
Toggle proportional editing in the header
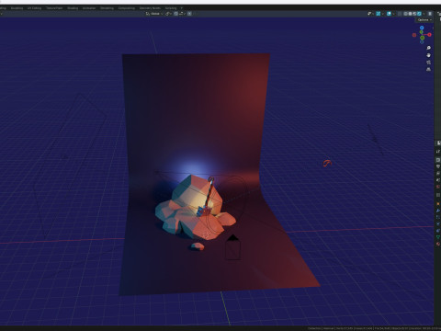tap(189, 14)
